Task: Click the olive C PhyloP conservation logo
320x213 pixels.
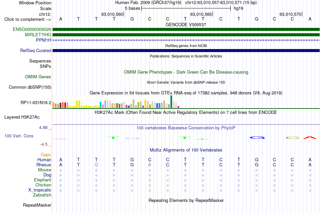Action: click(x=292, y=138)
